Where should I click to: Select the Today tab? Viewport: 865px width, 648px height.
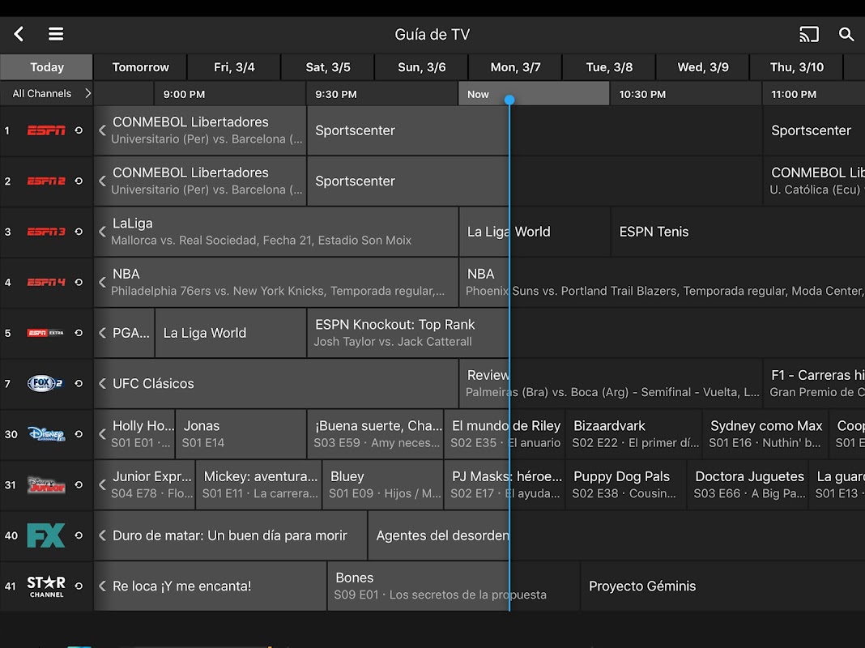[x=46, y=67]
